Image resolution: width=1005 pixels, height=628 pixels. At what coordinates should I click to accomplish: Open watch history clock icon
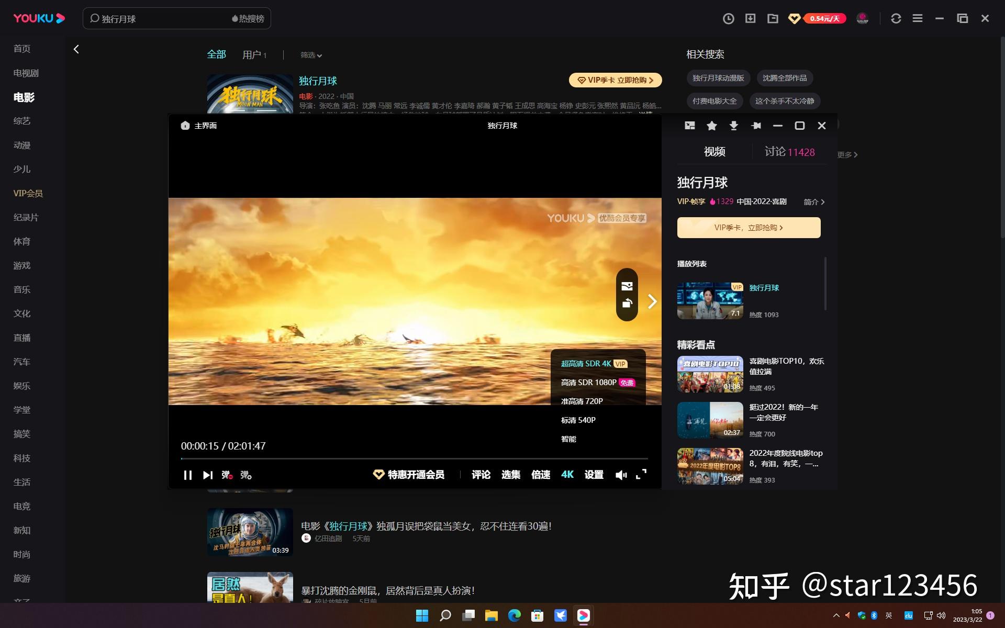tap(728, 19)
